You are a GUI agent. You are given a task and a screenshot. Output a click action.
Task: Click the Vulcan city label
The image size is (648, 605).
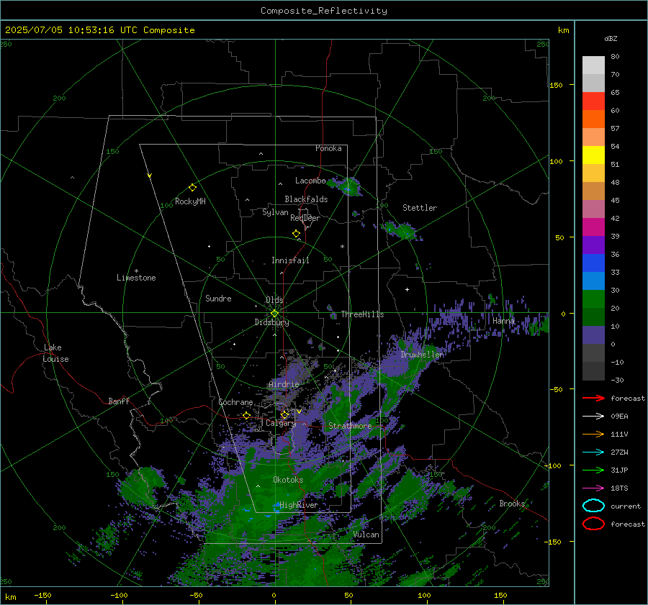pyautogui.click(x=366, y=535)
